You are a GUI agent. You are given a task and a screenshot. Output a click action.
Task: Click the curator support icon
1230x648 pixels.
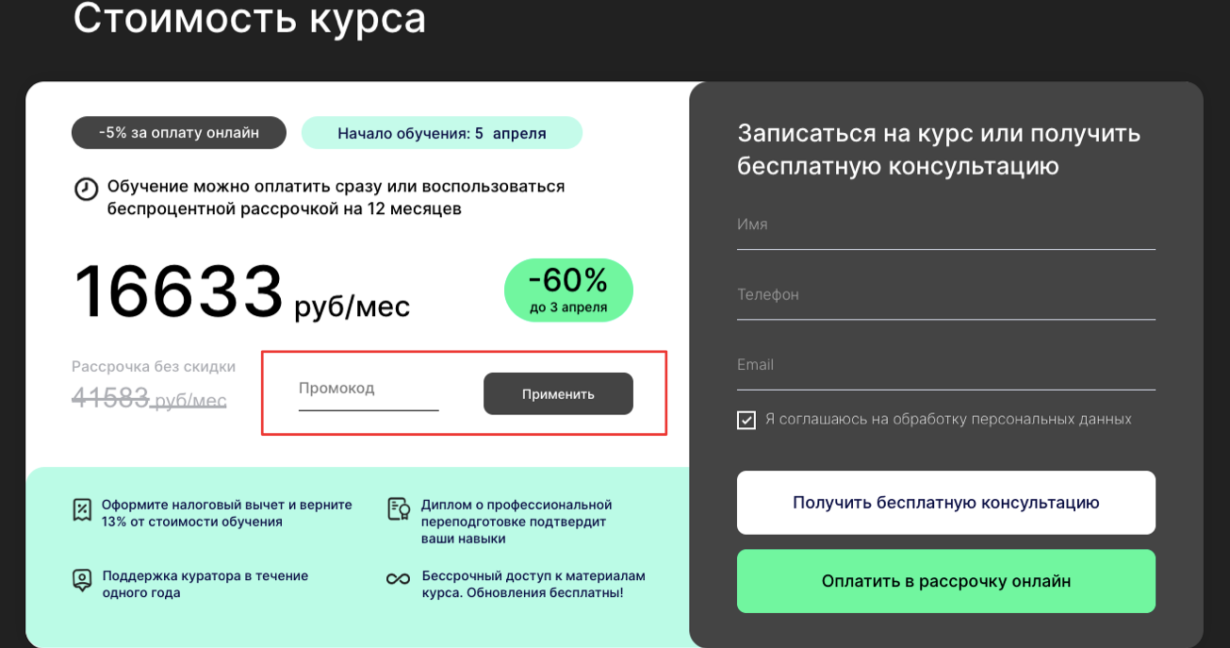(x=82, y=580)
